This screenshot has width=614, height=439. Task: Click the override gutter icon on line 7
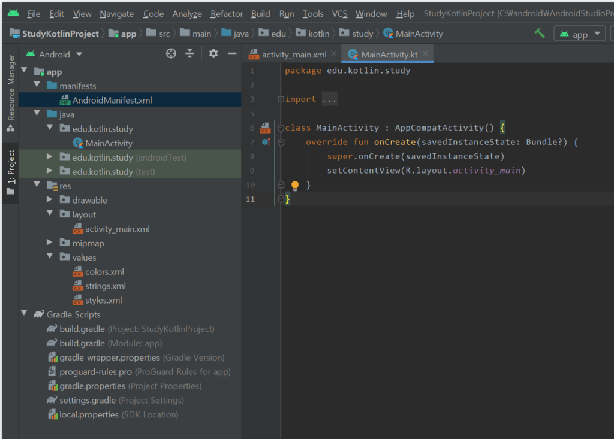point(266,142)
